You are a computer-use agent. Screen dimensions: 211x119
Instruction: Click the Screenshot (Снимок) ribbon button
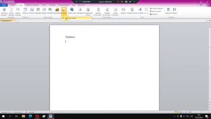tap(64, 12)
